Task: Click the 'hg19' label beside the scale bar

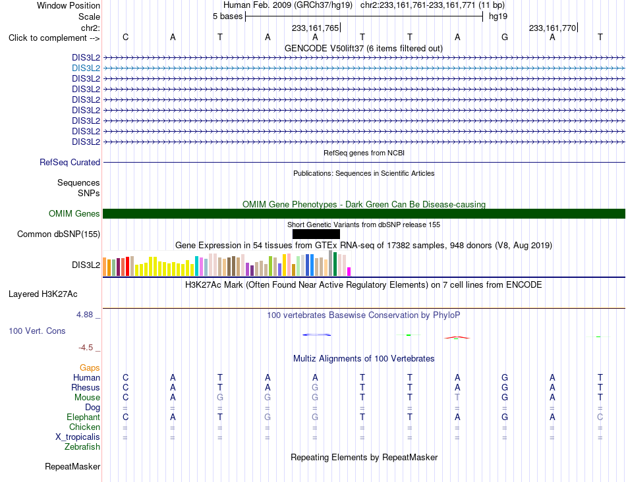Action: [x=498, y=16]
